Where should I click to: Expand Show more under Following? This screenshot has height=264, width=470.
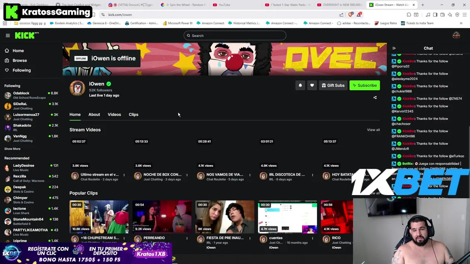[12, 149]
